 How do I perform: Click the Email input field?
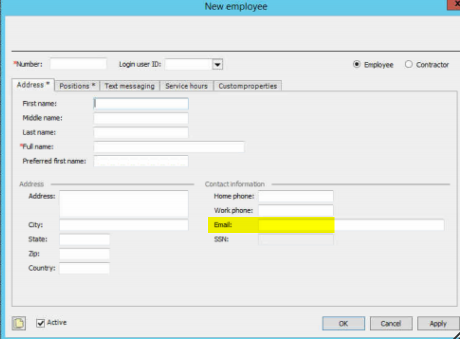351,225
